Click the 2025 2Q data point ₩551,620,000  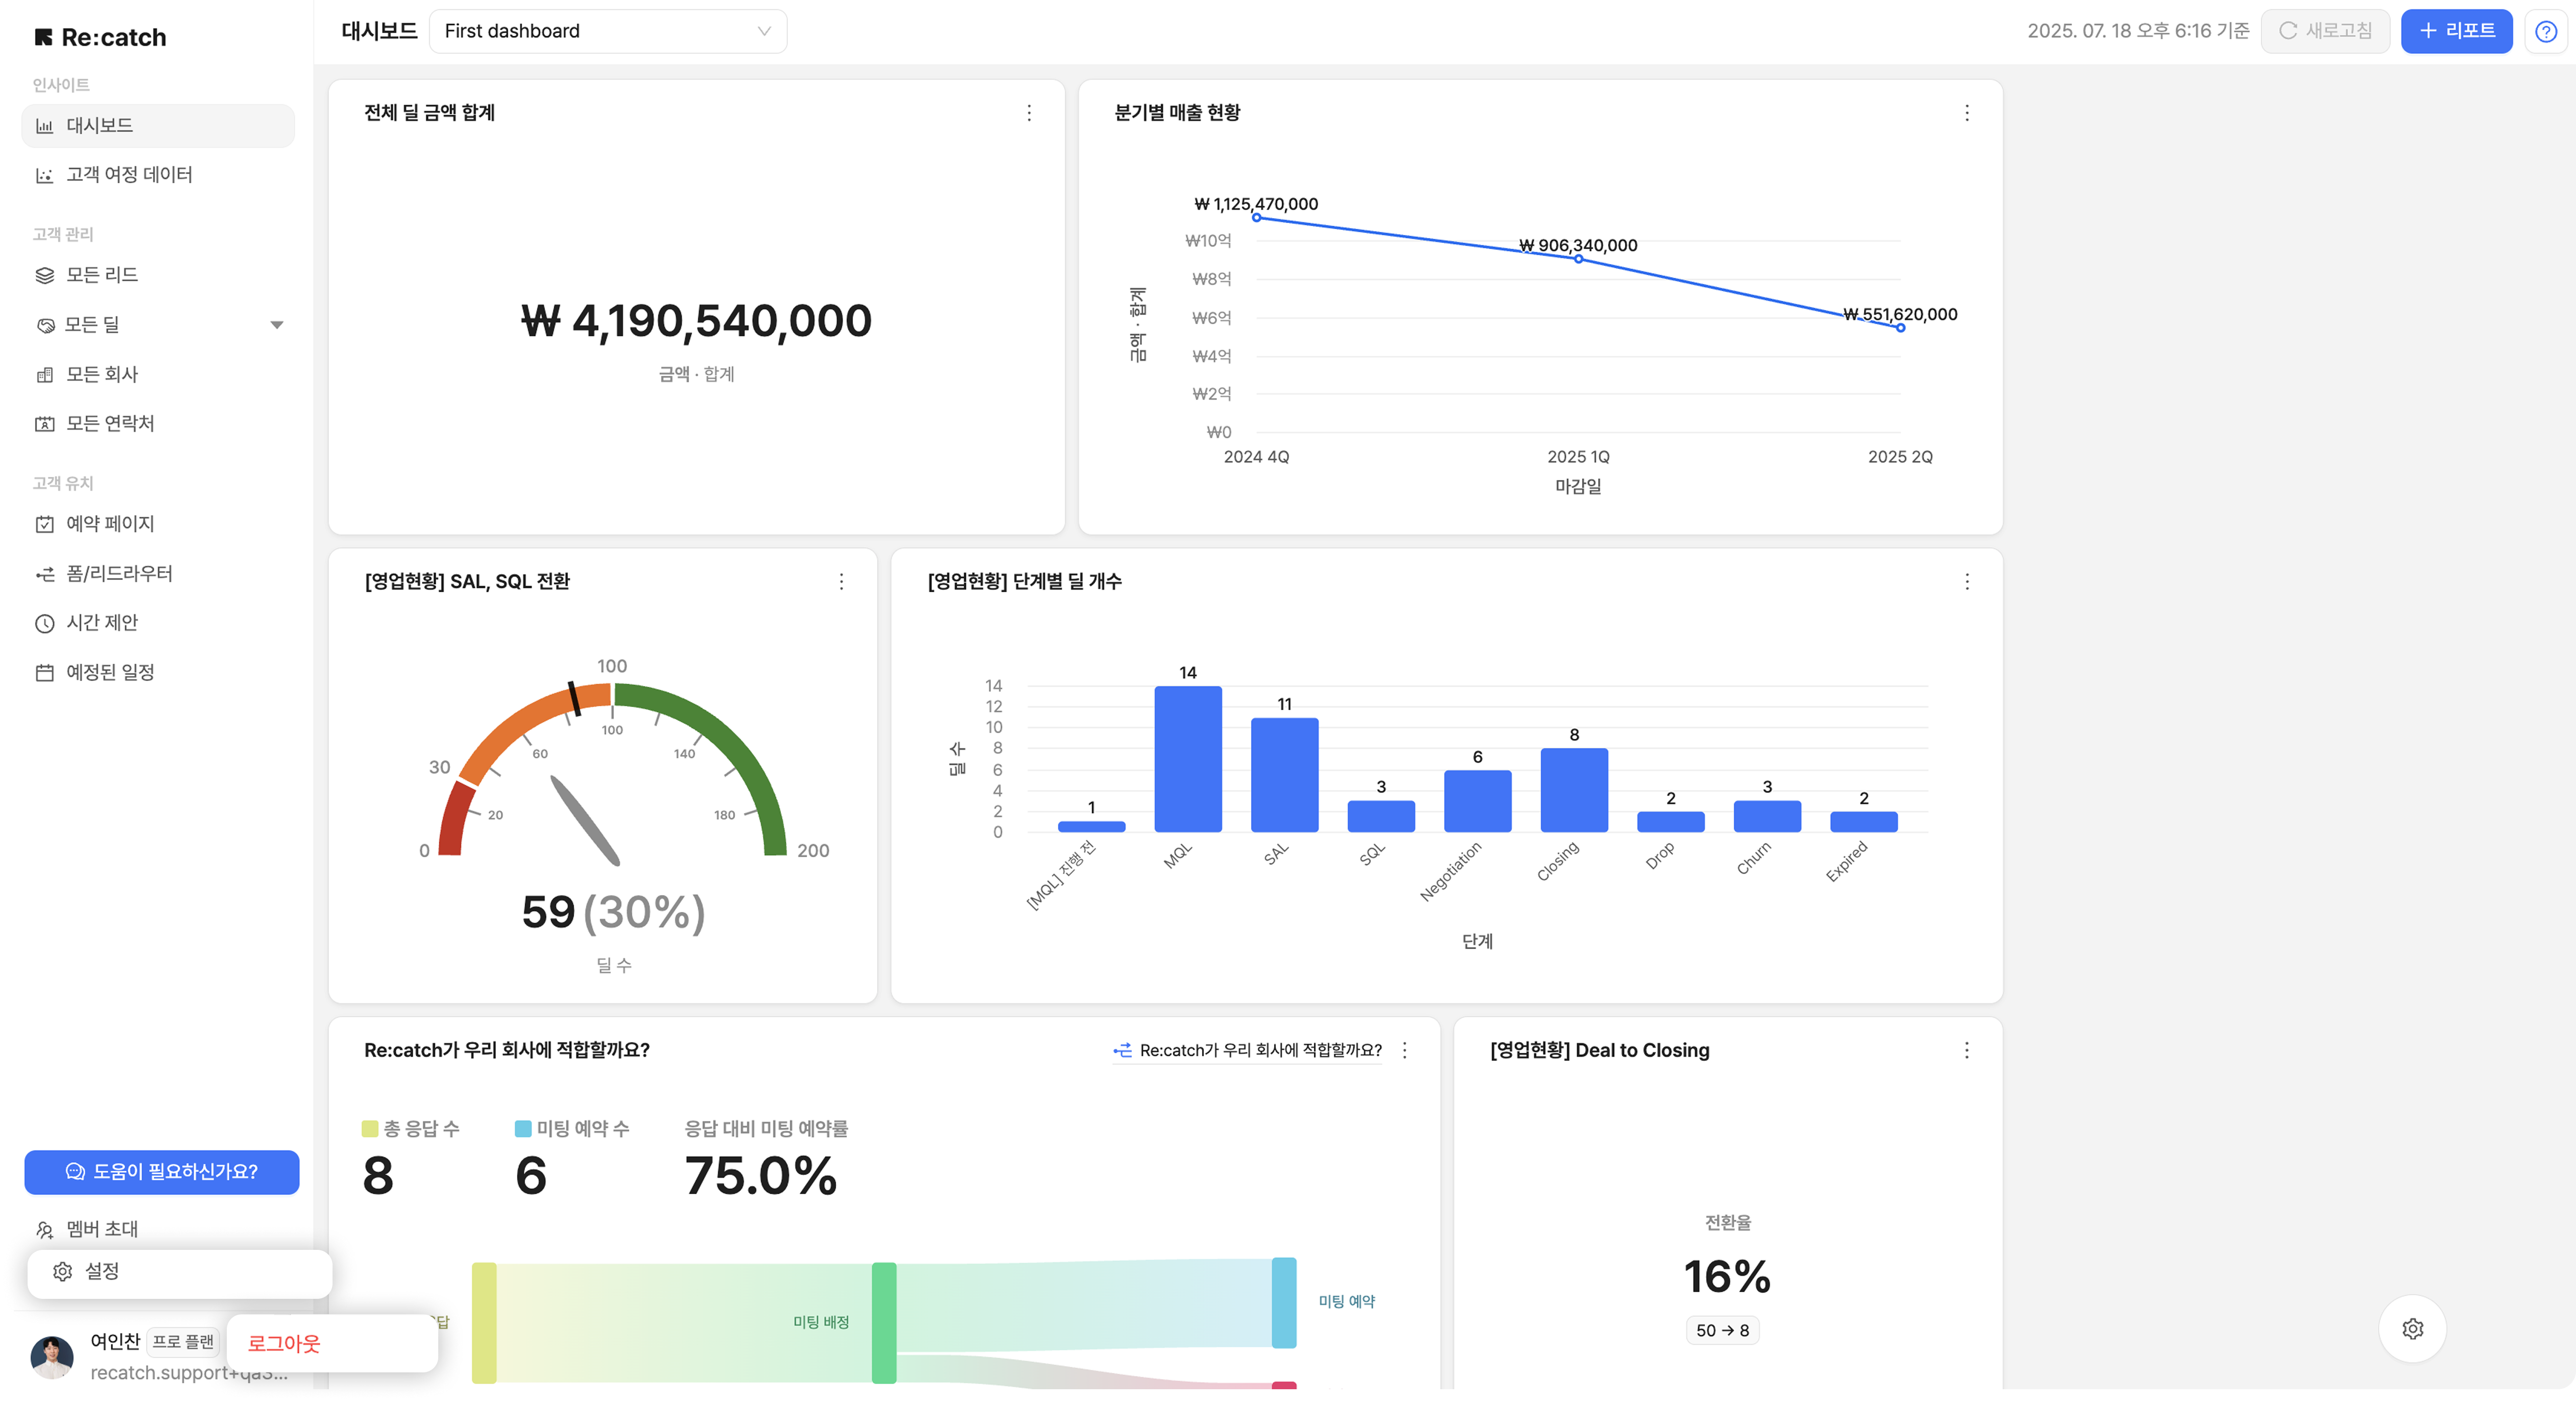click(x=1900, y=328)
